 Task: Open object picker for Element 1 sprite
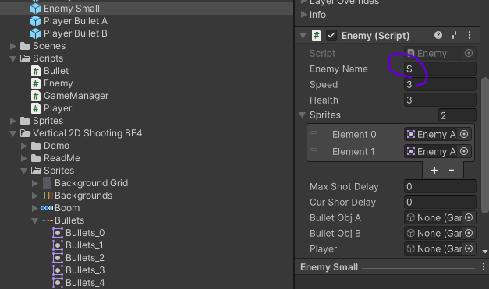click(x=464, y=151)
